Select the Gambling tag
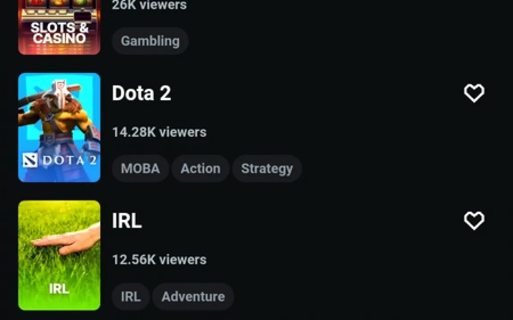The height and width of the screenshot is (320, 513). pyautogui.click(x=150, y=41)
